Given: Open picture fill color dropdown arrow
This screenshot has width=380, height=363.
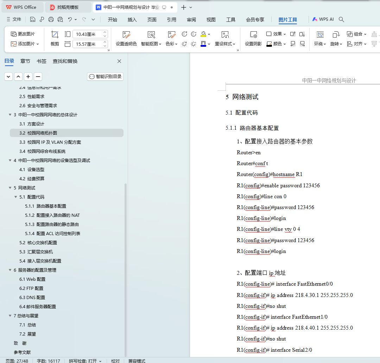Looking at the screenshot, I should point(209,34).
